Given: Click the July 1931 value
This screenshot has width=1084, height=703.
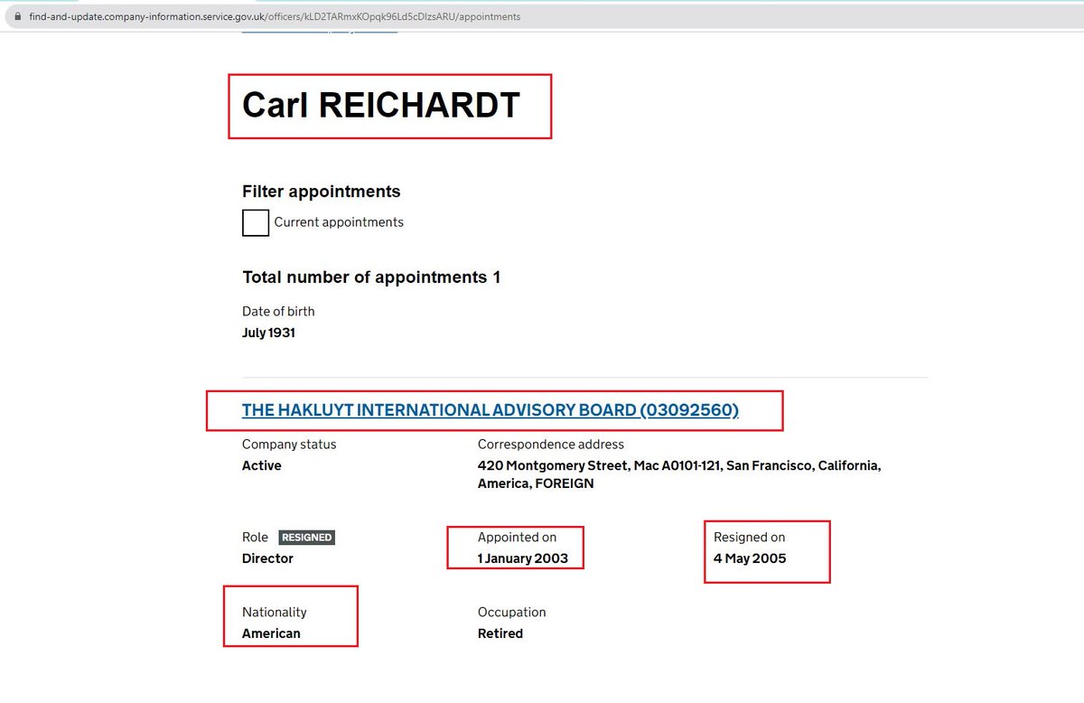Looking at the screenshot, I should pyautogui.click(x=268, y=333).
